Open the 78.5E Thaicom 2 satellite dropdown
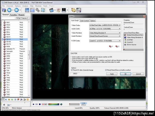Viewport: 155px width, 116px height. pyautogui.click(x=22, y=18)
